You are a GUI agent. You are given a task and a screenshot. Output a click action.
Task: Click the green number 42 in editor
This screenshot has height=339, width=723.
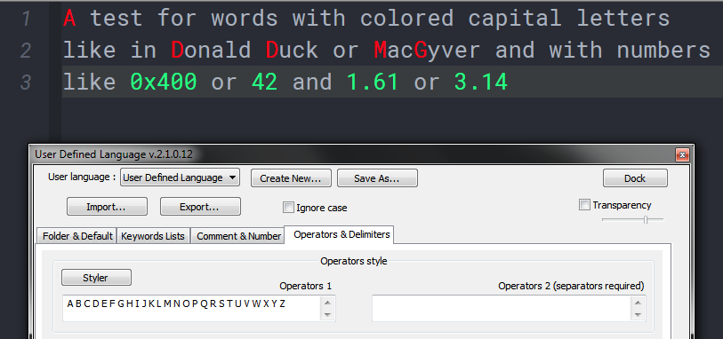click(265, 82)
